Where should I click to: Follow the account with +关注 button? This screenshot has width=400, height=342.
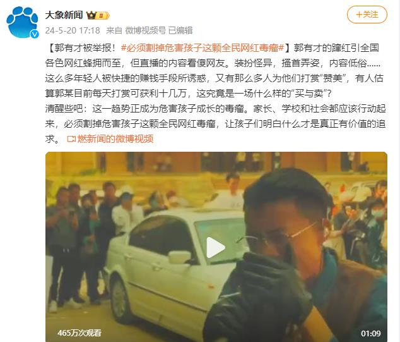[x=367, y=15]
